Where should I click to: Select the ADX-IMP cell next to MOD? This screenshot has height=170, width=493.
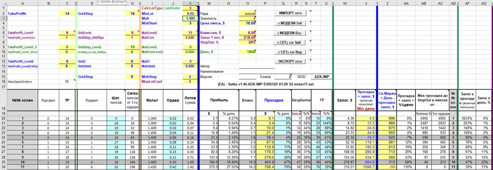click(321, 76)
